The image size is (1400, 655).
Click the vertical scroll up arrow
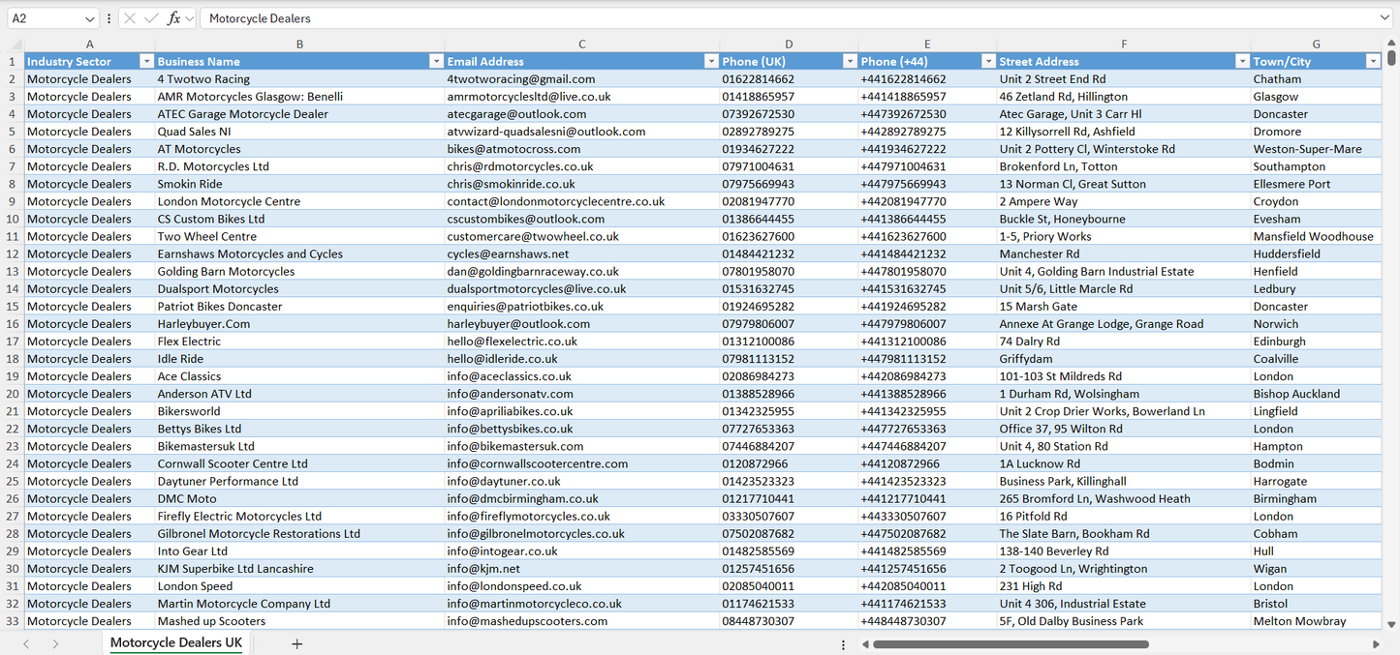[1392, 45]
